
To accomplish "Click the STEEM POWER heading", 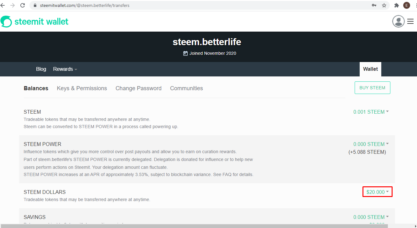I will coord(43,144).
